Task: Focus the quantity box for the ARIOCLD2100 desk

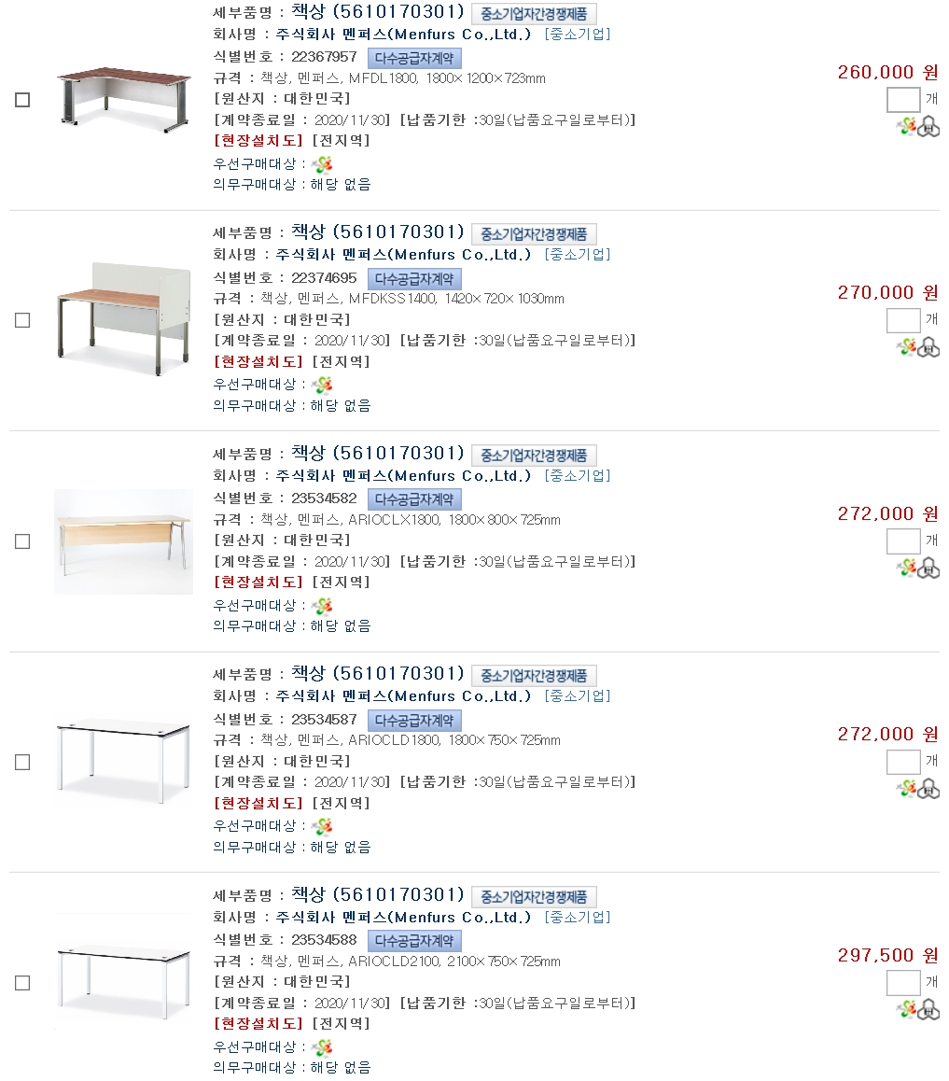Action: 902,982
